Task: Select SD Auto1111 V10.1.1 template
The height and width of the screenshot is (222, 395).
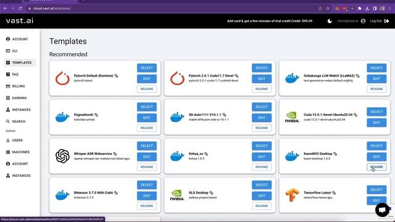Action: (x=262, y=107)
